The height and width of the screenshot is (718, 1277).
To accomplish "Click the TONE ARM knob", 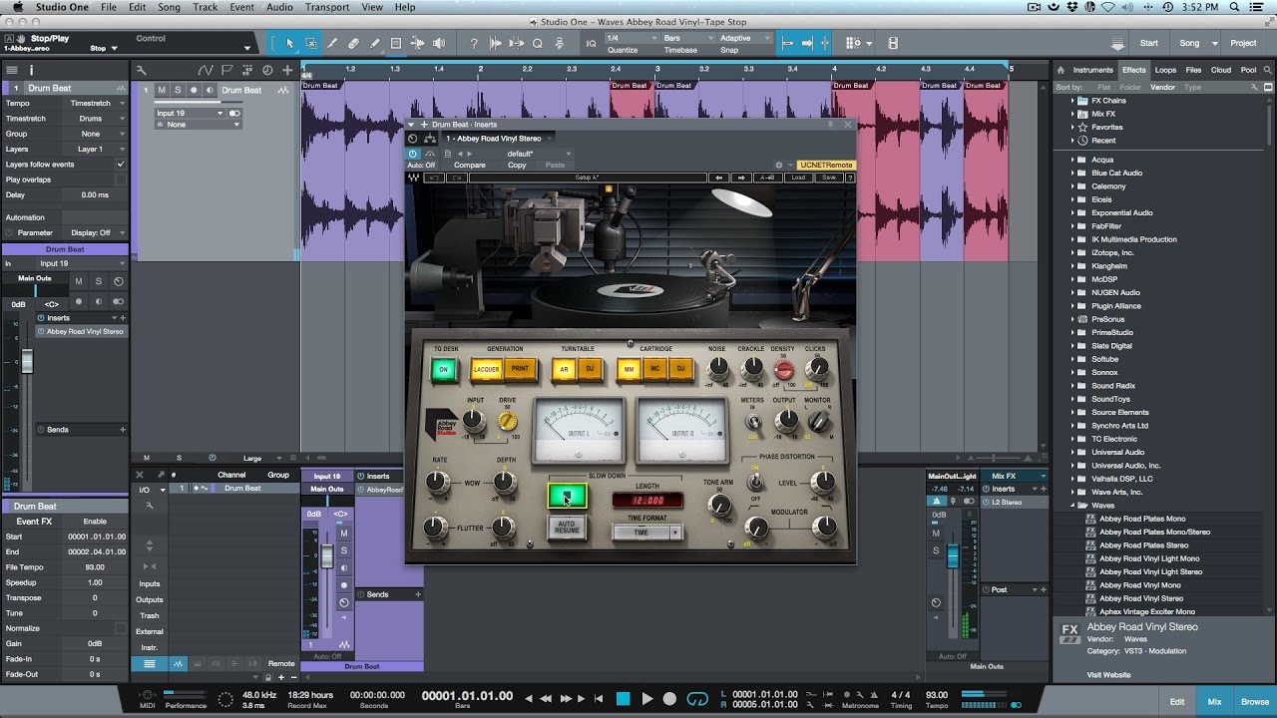I will [x=718, y=506].
